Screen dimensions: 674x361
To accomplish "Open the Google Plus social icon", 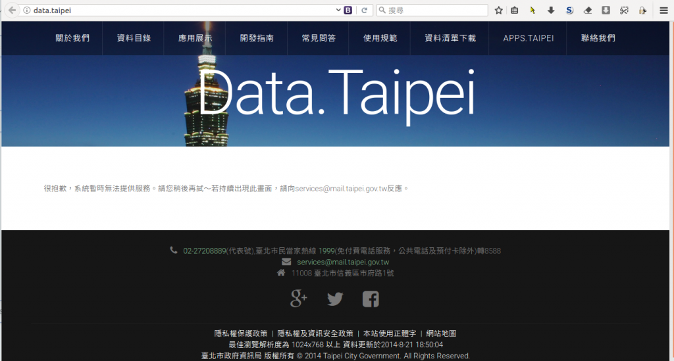I will coord(299,299).
